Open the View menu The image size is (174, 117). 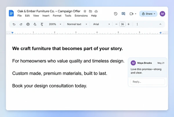(x=36, y=16)
